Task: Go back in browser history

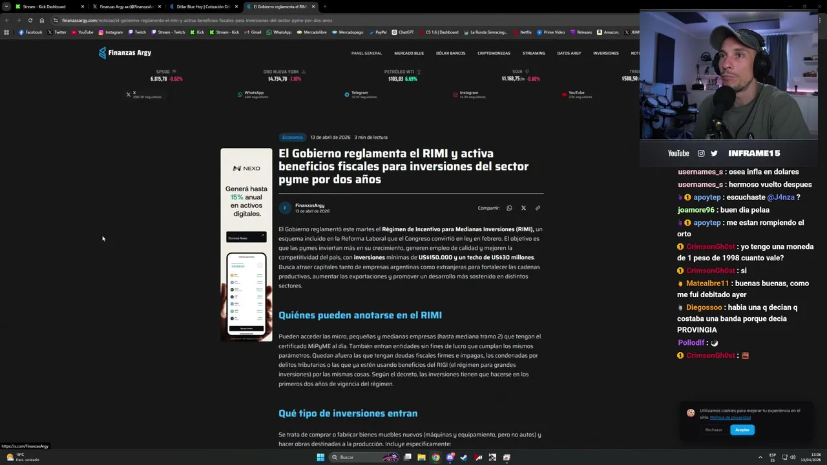Action: (7, 20)
